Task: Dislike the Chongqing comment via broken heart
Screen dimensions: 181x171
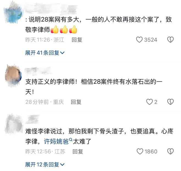Action: tap(170, 102)
